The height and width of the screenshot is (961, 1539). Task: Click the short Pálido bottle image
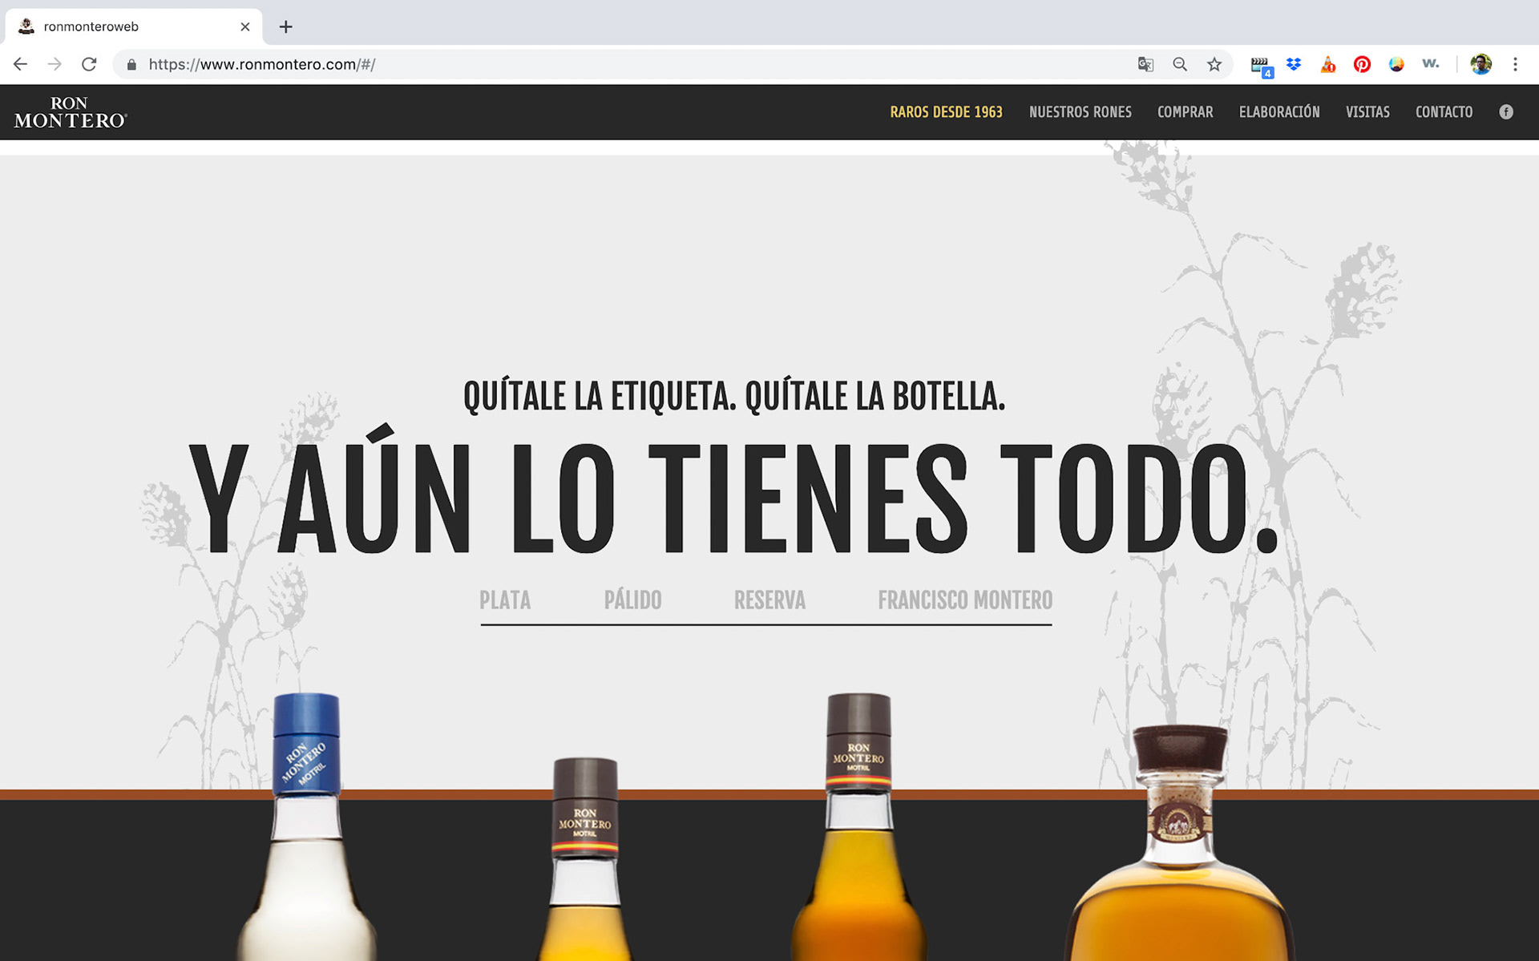pyautogui.click(x=585, y=859)
